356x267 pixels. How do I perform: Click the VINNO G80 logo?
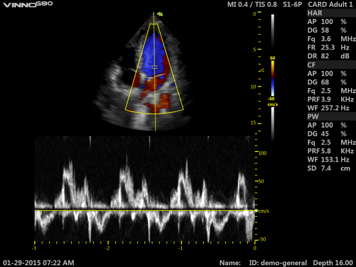click(27, 4)
